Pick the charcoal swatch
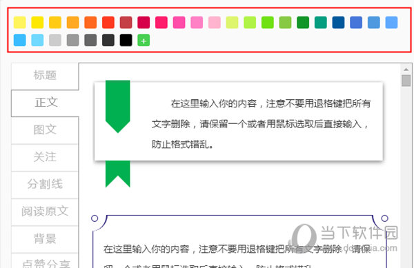 [108, 40]
